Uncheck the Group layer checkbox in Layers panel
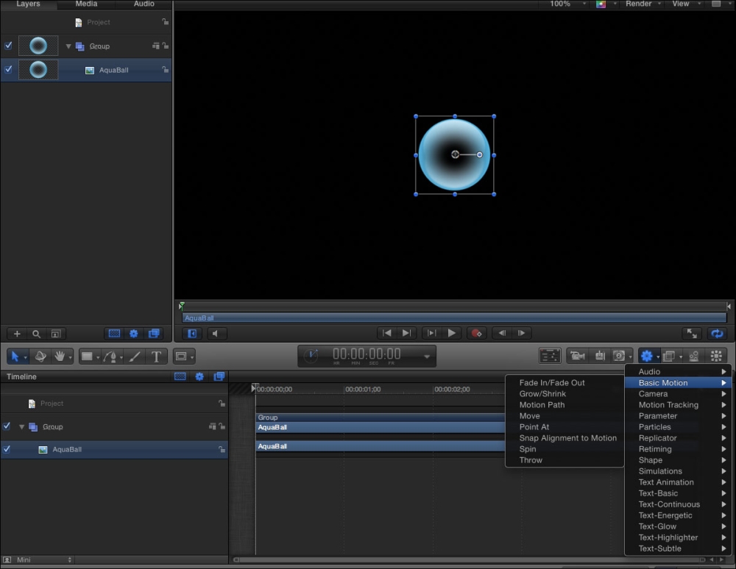This screenshot has width=736, height=569. 8,46
